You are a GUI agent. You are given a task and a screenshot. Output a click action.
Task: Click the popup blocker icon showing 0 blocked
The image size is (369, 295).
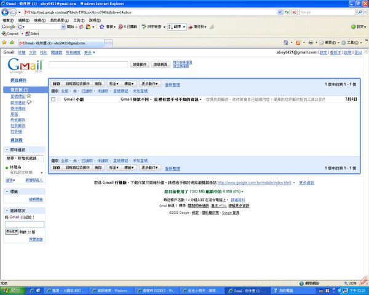coord(121,27)
